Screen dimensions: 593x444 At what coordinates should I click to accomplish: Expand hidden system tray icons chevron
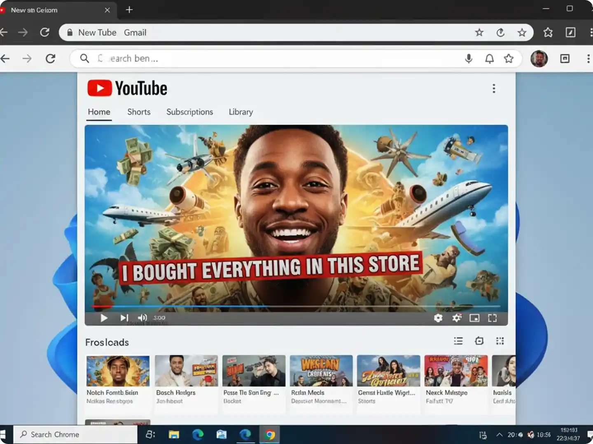[499, 435]
